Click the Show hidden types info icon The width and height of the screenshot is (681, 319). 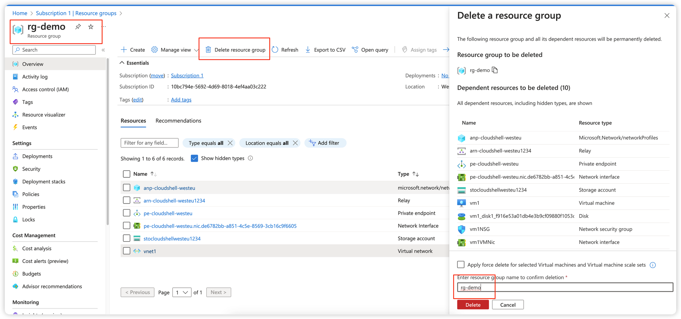[250, 158]
